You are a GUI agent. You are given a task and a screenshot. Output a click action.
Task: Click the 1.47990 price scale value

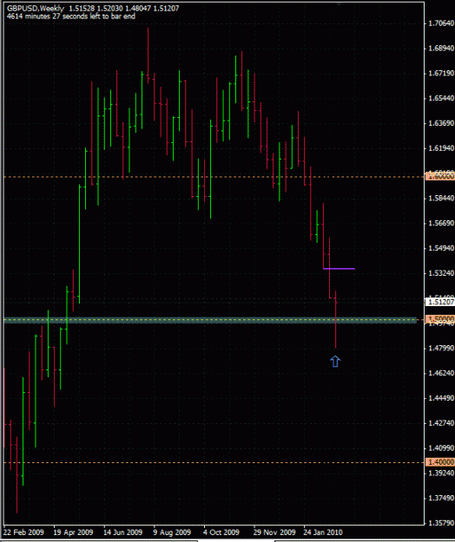[441, 348]
